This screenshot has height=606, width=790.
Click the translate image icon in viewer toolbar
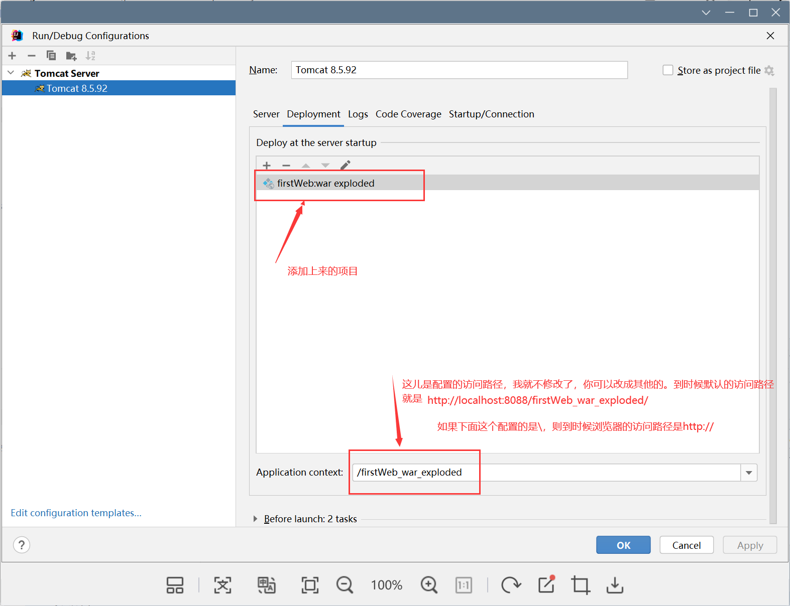click(x=266, y=585)
